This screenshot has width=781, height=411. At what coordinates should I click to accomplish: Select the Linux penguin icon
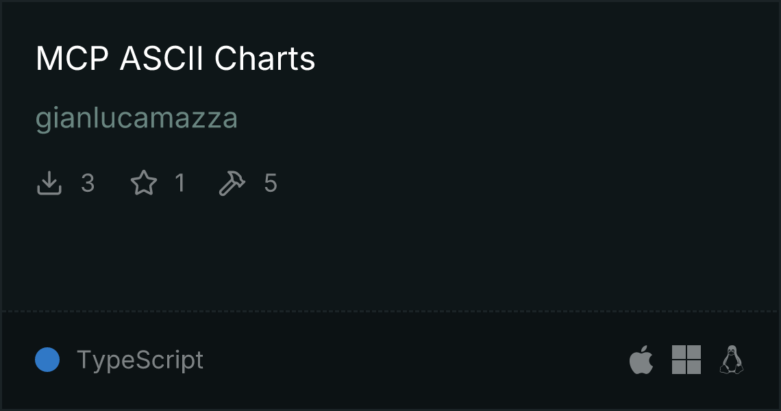coord(732,360)
